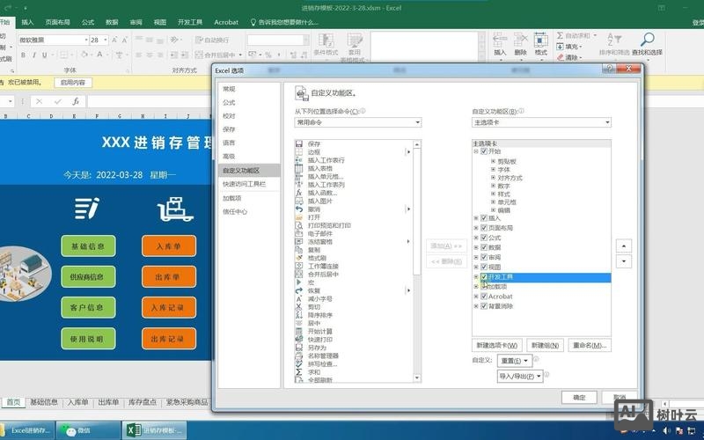
Task: Uncheck the 页面布局 tab checkbox
Action: pos(484,228)
